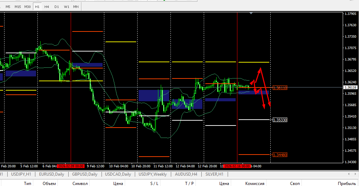Open the AUDUSD,H4 chart tab

186,174
